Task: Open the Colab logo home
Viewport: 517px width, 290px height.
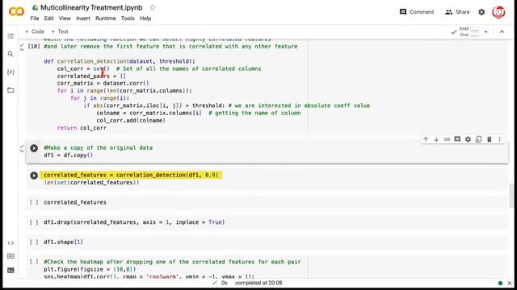Action: click(16, 12)
